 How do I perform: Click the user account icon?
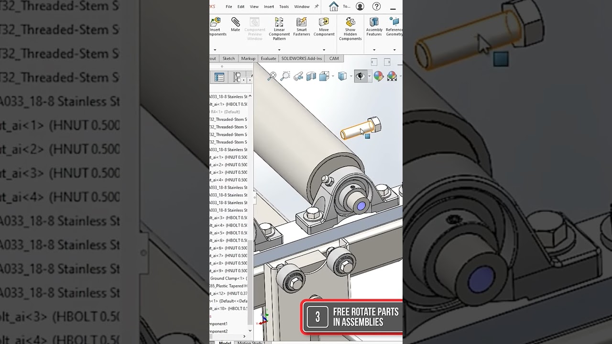pyautogui.click(x=360, y=6)
